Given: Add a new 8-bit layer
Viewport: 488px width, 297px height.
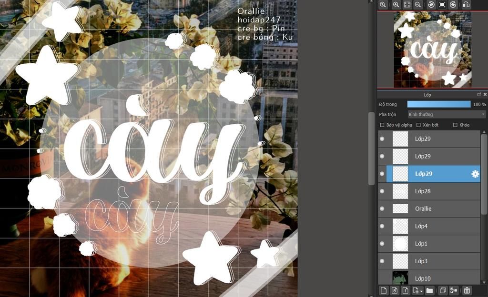Looking at the screenshot, I should coord(394,290).
